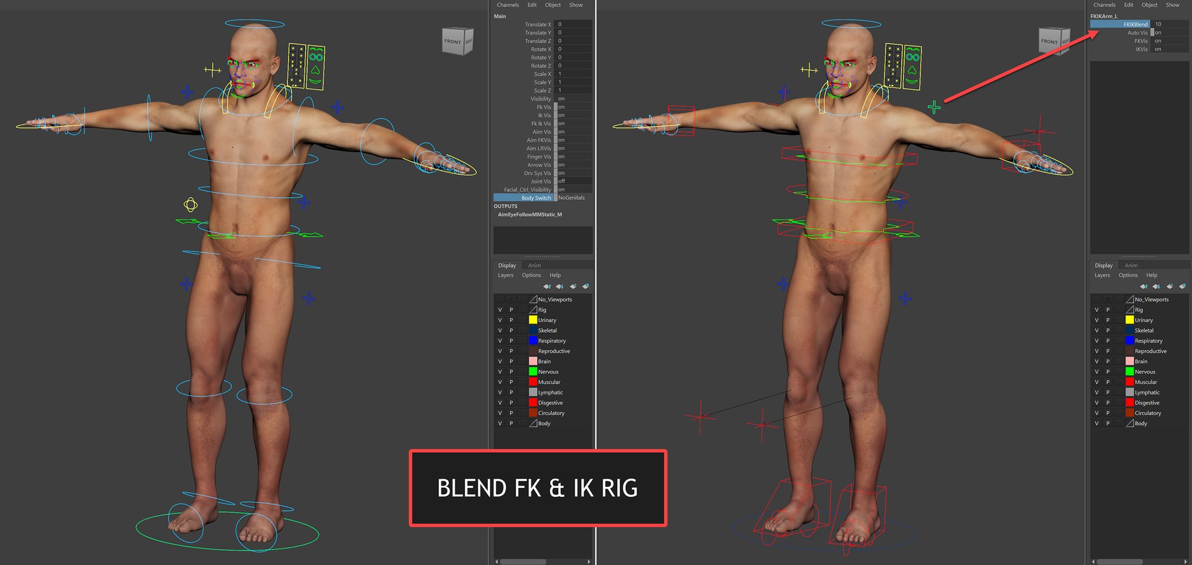Select the yellow orbit control beside left model's waist
The height and width of the screenshot is (565, 1192).
191,205
